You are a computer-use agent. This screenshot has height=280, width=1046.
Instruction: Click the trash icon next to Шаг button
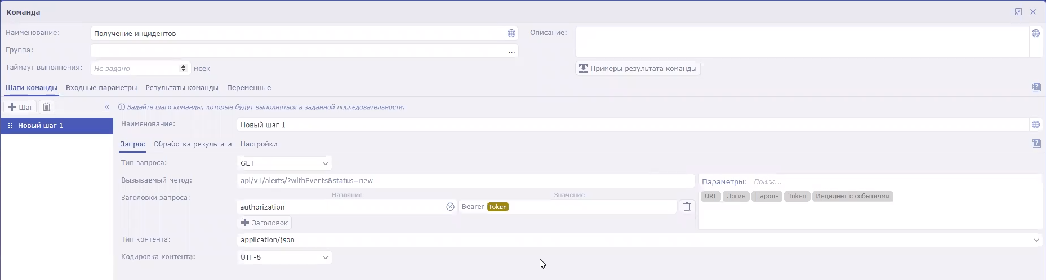click(x=47, y=107)
